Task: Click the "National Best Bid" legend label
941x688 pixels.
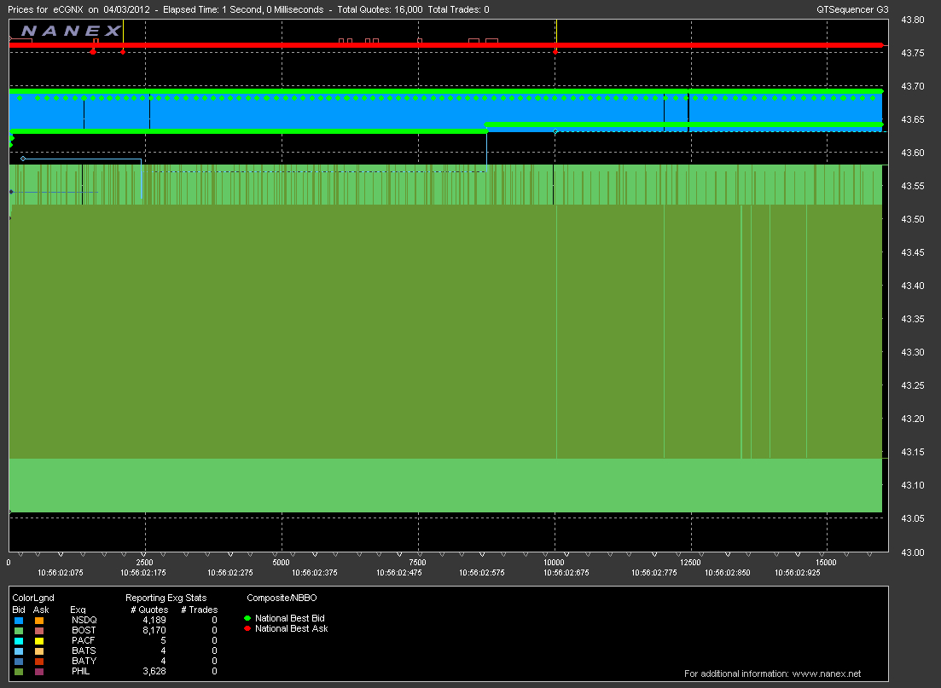Action: tap(290, 618)
